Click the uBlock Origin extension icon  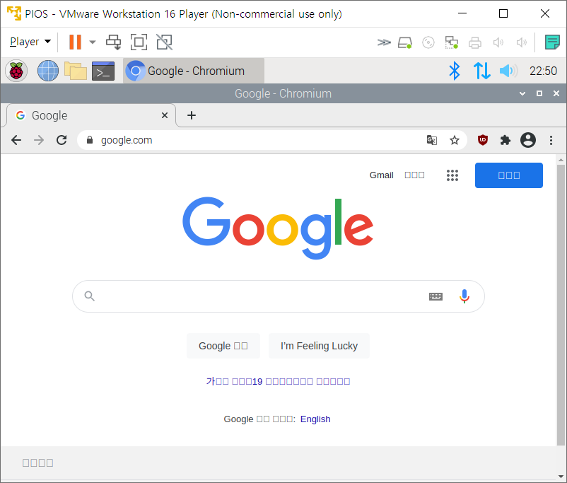[x=482, y=140]
